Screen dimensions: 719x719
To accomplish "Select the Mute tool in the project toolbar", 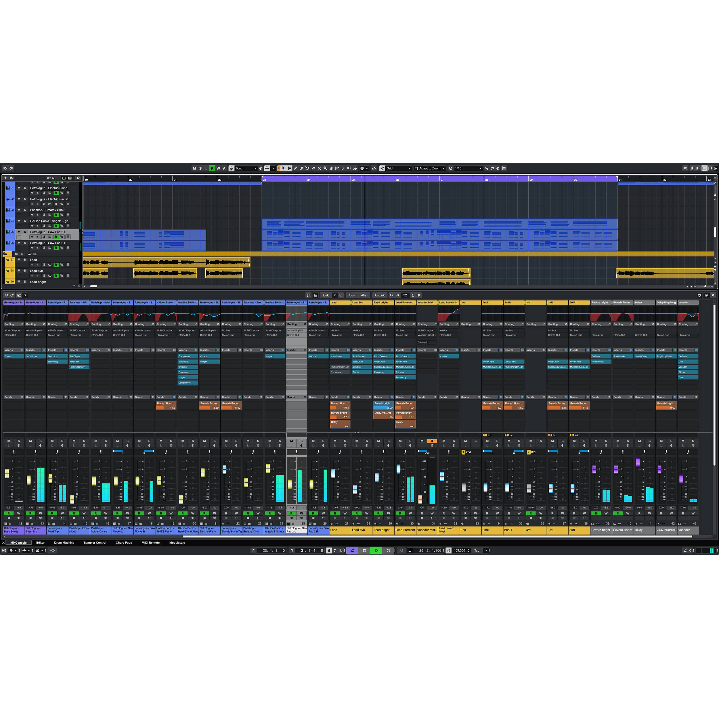I will [x=319, y=168].
